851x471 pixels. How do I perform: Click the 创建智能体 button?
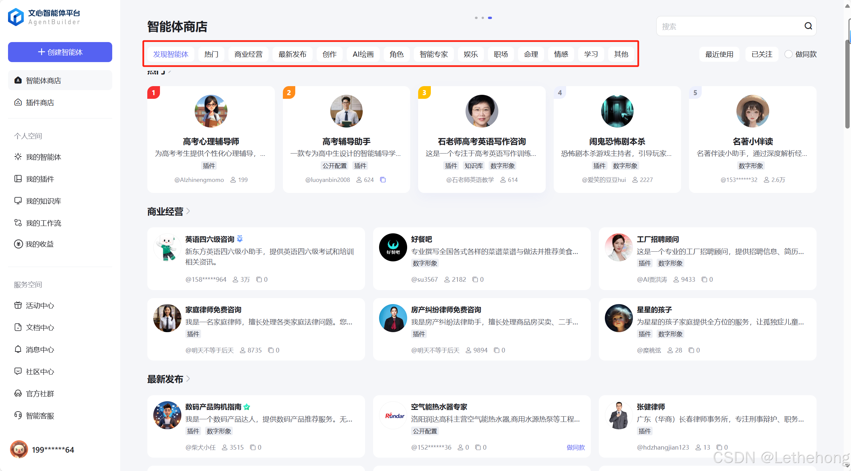60,52
